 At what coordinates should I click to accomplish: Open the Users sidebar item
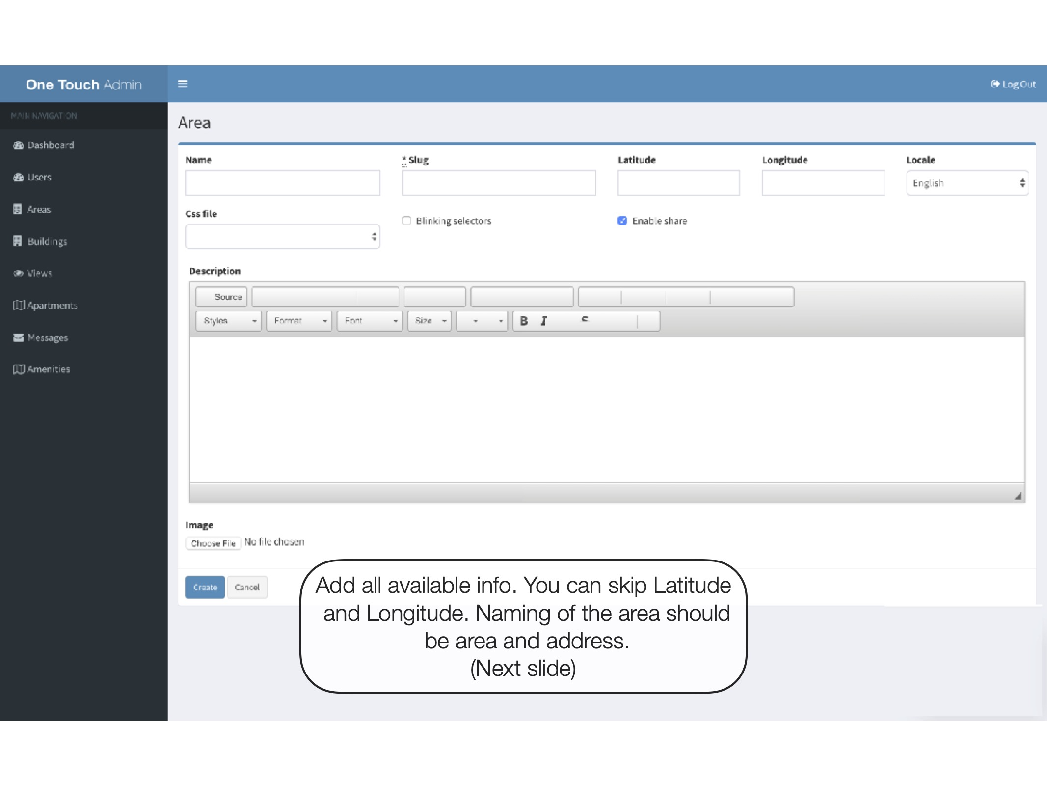(x=39, y=177)
